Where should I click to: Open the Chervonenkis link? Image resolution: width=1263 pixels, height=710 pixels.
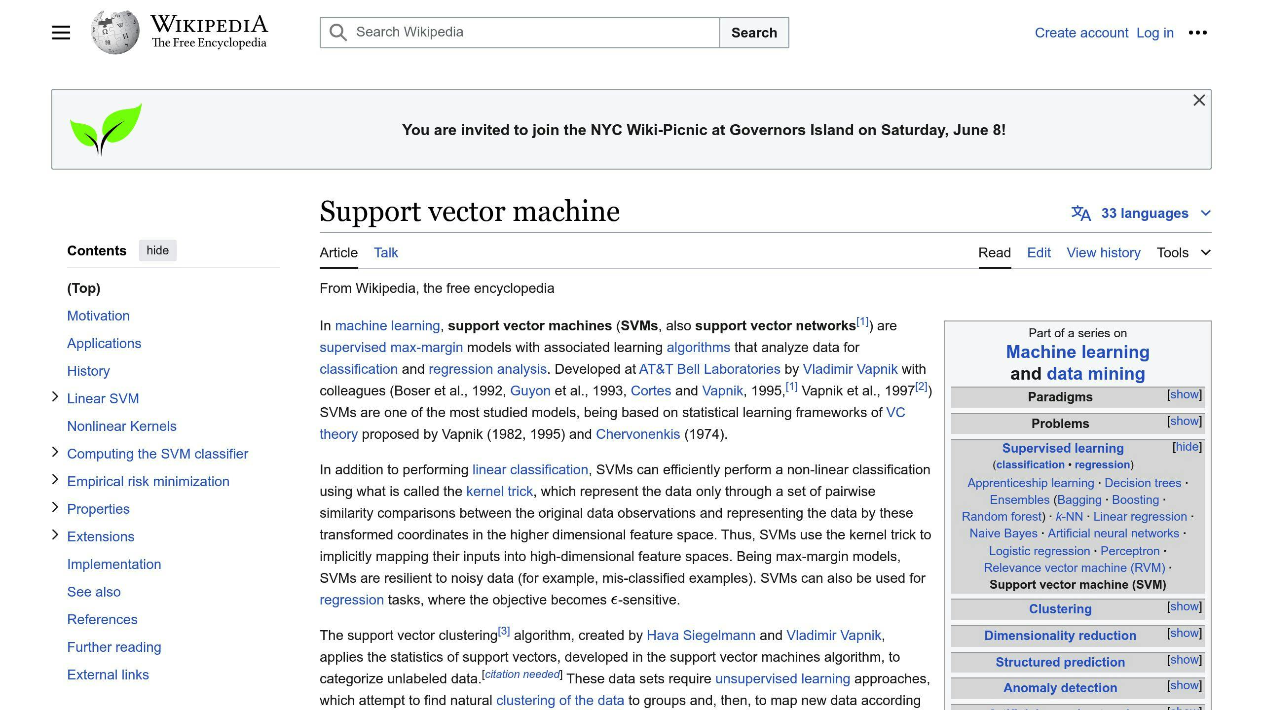pyautogui.click(x=638, y=434)
